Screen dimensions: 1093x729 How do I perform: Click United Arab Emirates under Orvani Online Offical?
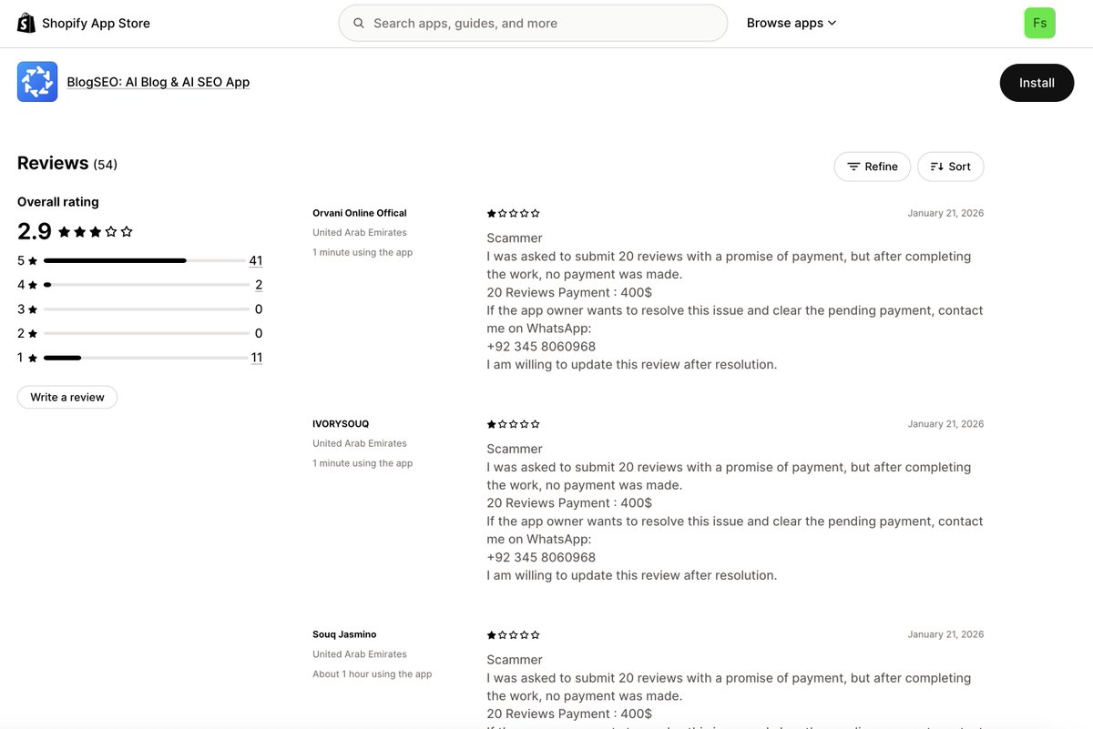360,233
